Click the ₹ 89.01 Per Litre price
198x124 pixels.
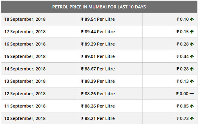(98, 56)
